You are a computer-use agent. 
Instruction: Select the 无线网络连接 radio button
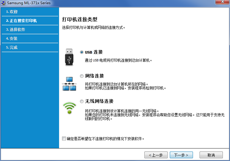[x=82, y=101]
